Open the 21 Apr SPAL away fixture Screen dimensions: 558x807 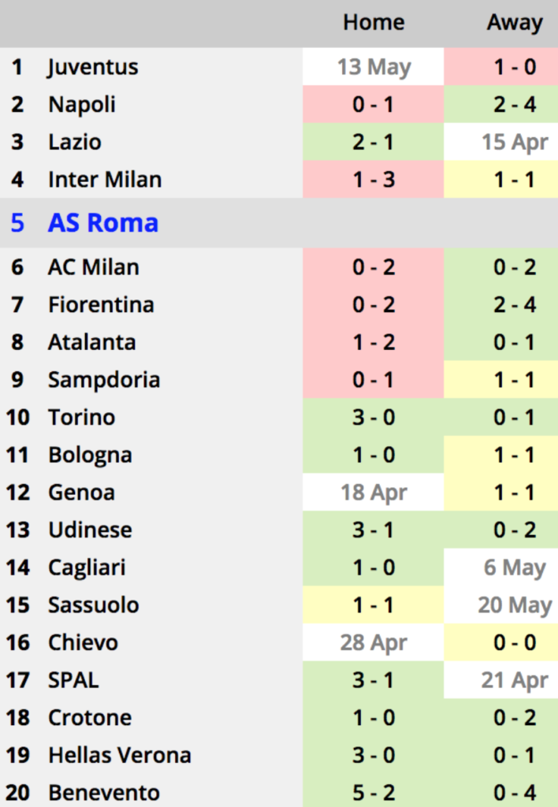click(501, 680)
